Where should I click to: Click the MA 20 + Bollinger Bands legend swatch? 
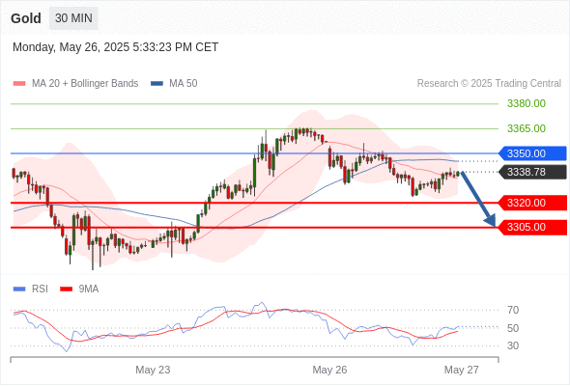tap(19, 84)
